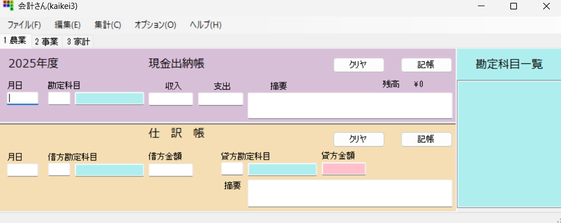The image size is (561, 223).
Task: Open the オプション(O) menu
Action: (155, 25)
